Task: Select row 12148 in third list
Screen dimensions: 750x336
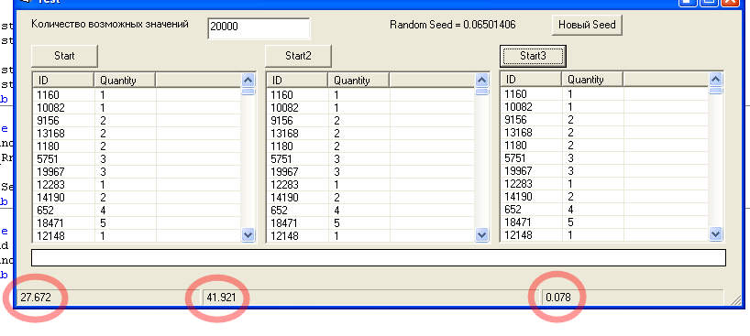Action: tap(604, 234)
